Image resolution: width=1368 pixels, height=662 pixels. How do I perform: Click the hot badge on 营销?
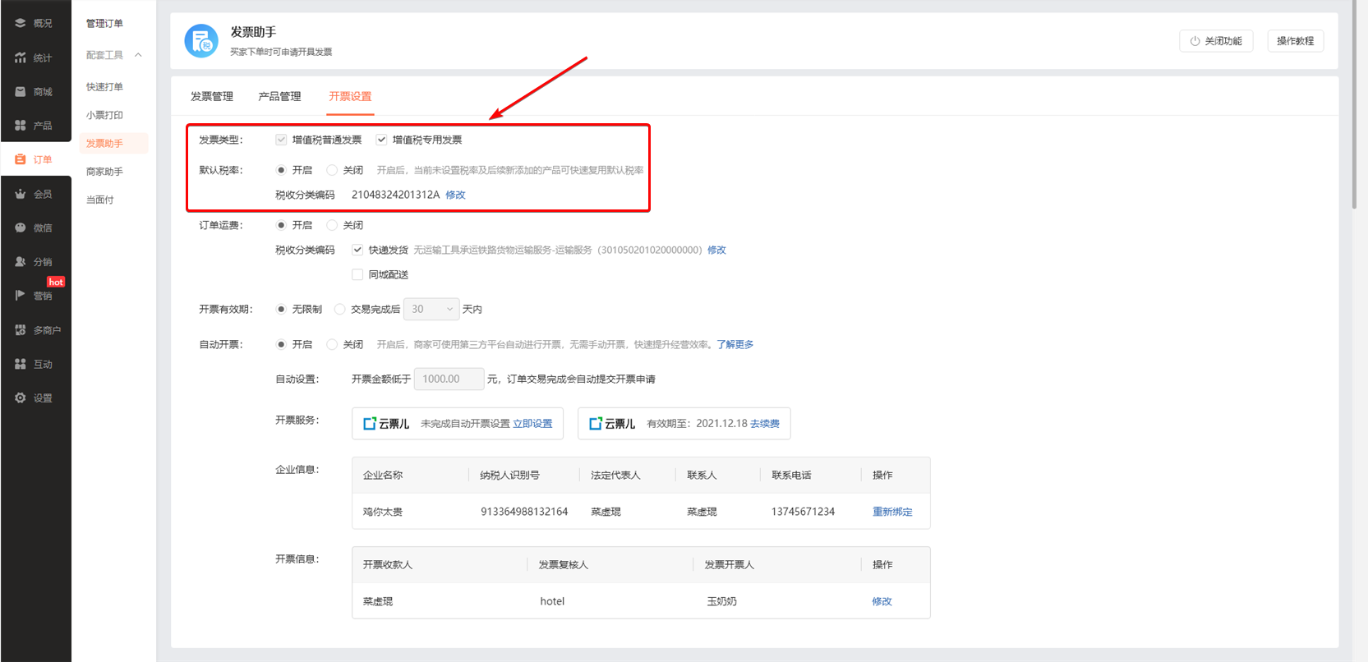click(56, 282)
